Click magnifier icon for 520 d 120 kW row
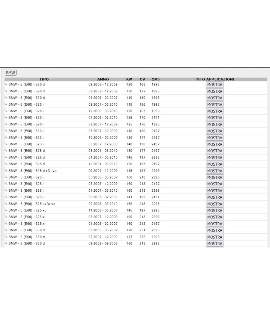Viewport: 270px width, 315px height. [6, 84]
